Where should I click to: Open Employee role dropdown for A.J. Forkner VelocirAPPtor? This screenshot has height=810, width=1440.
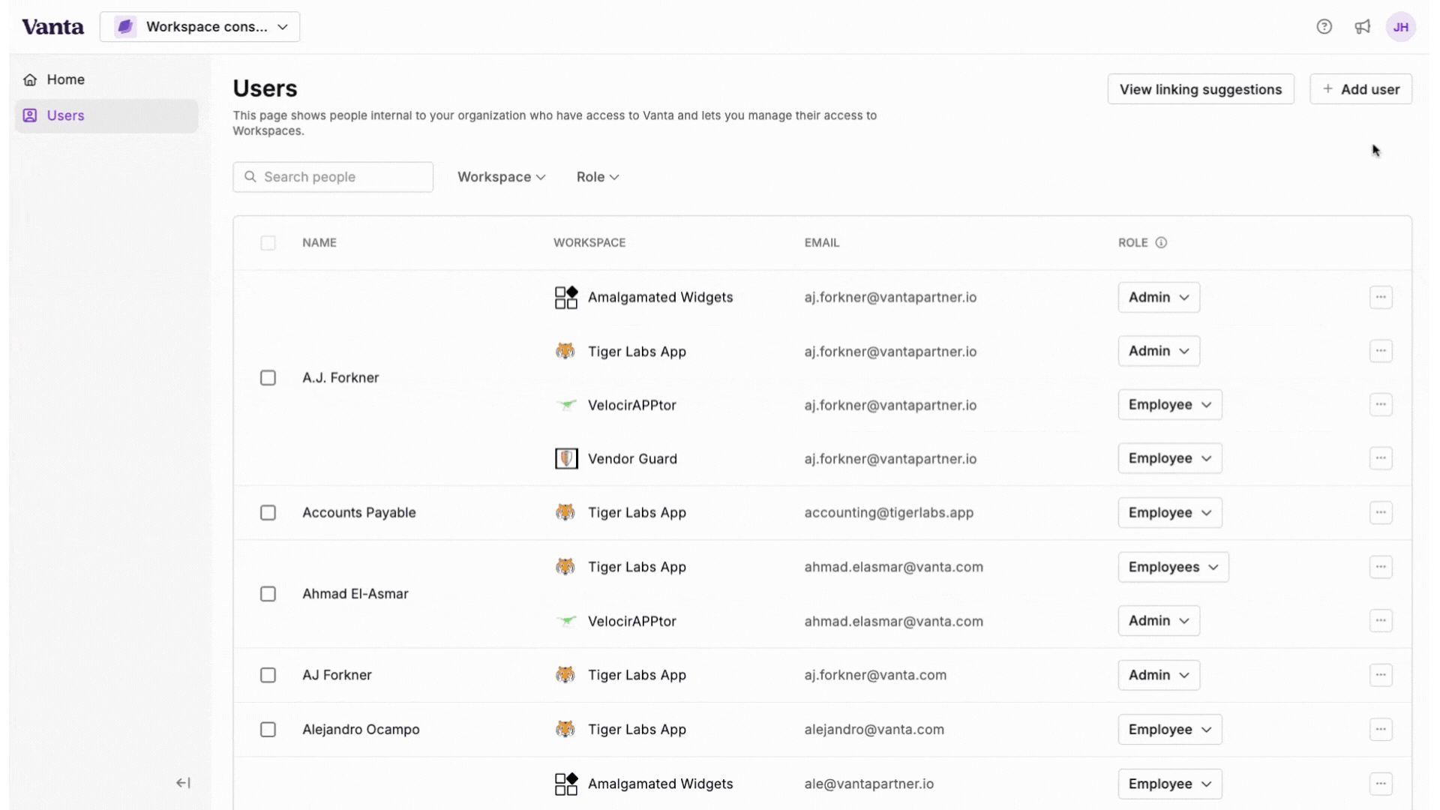[1170, 405]
